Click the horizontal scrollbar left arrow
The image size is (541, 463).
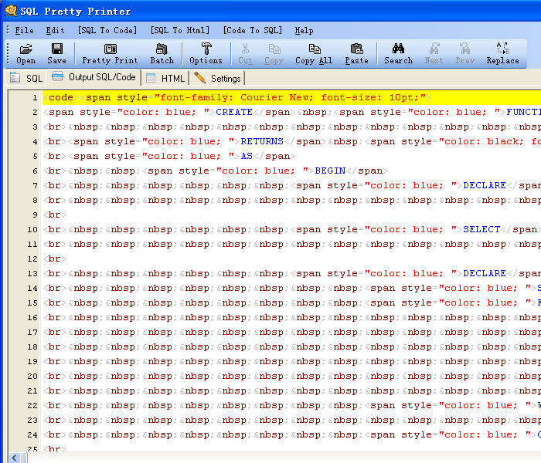pos(15,458)
